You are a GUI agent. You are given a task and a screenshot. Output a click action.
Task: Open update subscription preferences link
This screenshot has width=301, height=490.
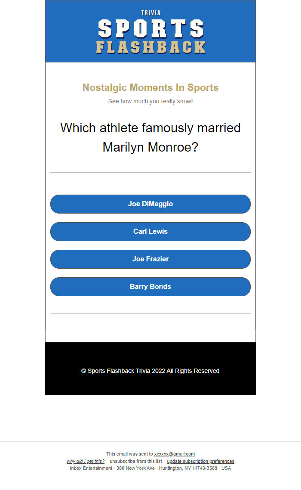click(x=200, y=461)
